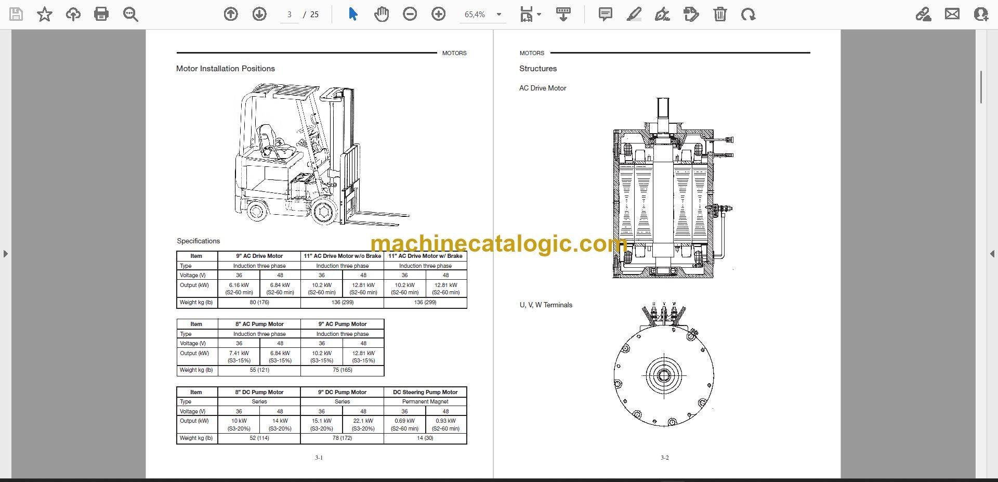Click the U, V, W terminals end-view drawing
Viewport: 998px width, 482px height.
(664, 364)
